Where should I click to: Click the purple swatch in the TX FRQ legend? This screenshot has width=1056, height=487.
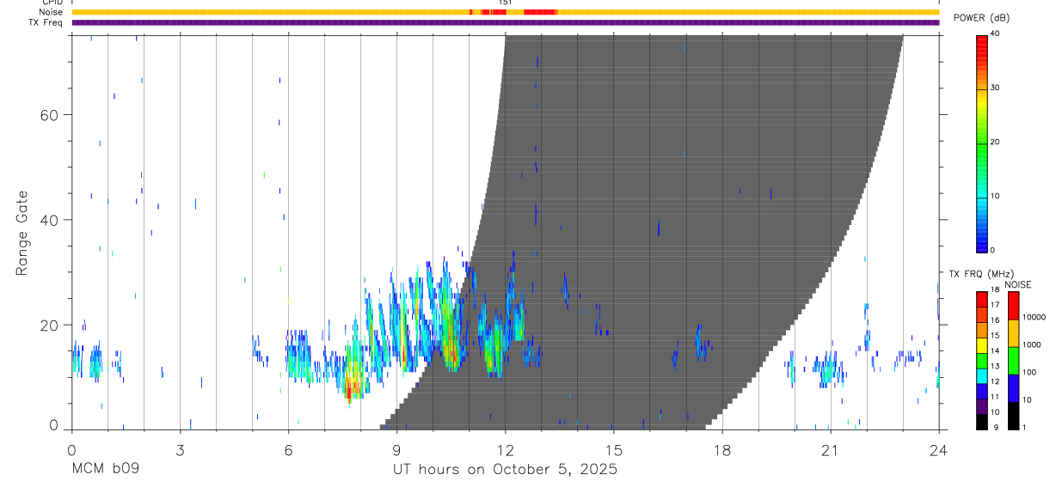click(x=982, y=407)
